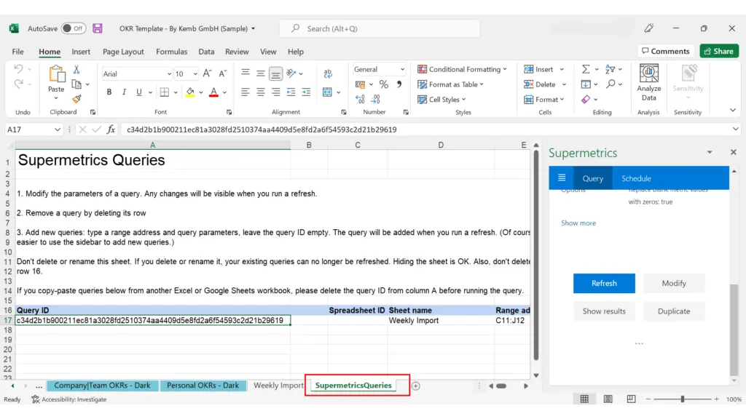The image size is (746, 419).
Task: Decrease font size with smaller A icon
Action: tap(222, 73)
